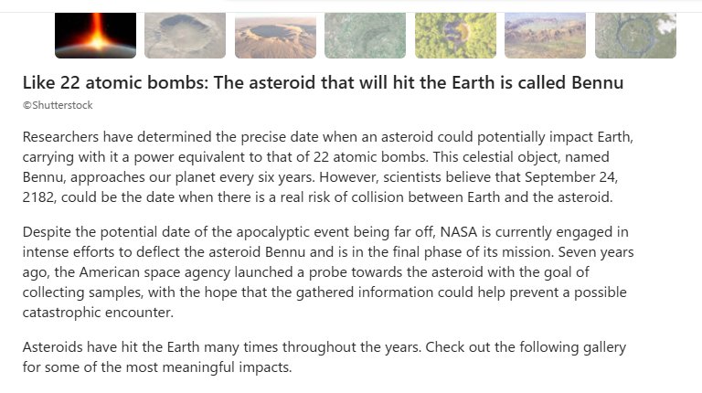The image size is (702, 393).
Task: Select the glowing asteroid impact thumbnail
Action: click(95, 35)
